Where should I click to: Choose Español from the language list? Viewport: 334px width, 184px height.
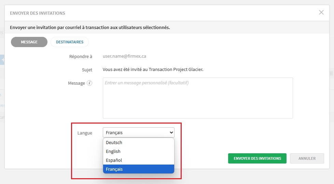(x=138, y=160)
